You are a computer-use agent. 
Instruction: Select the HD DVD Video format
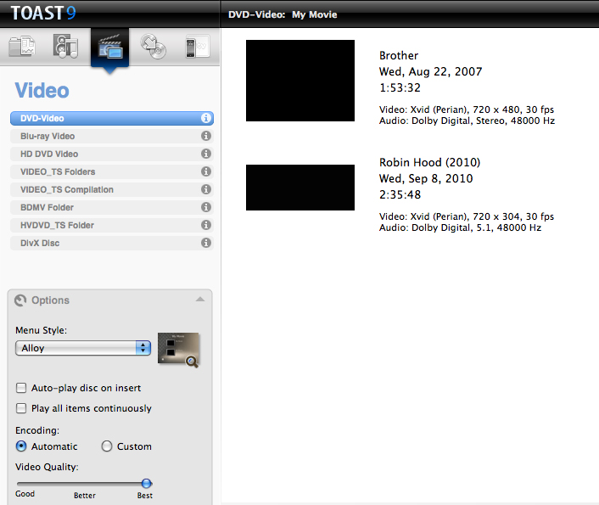pos(111,154)
